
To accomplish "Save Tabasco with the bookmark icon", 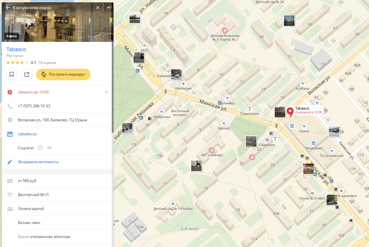I will tap(12, 74).
